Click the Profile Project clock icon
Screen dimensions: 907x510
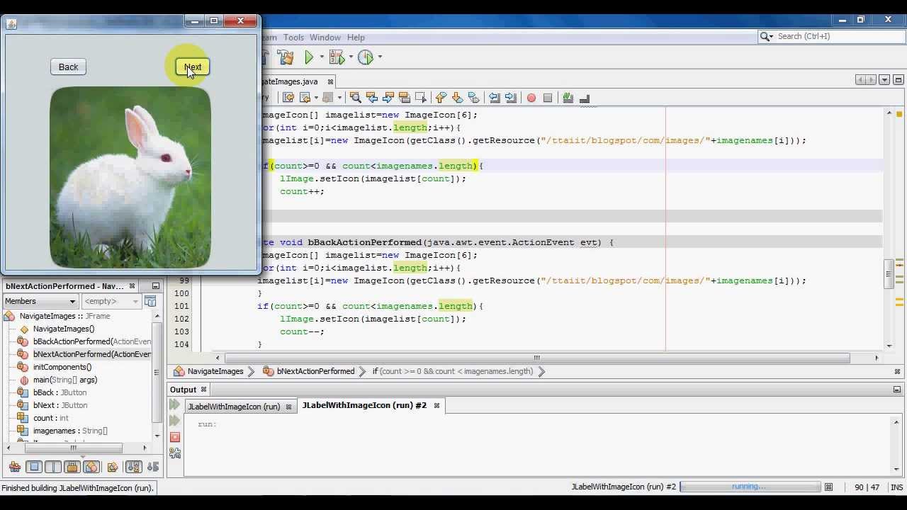tap(366, 57)
